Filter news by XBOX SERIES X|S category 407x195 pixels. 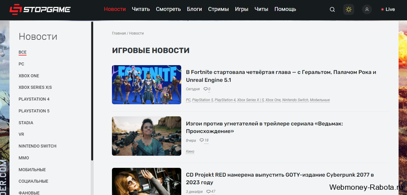point(35,87)
